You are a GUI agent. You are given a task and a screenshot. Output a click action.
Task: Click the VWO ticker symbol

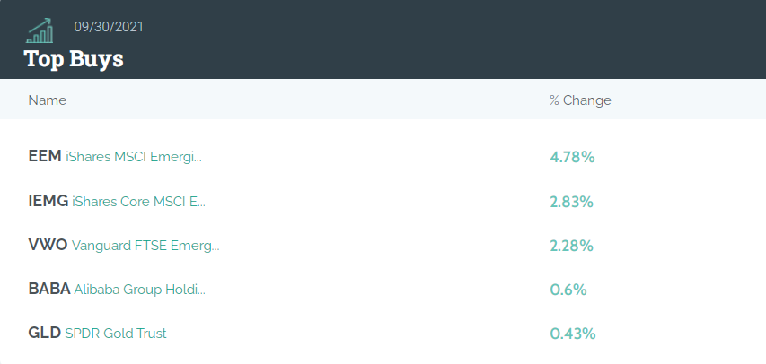point(48,245)
